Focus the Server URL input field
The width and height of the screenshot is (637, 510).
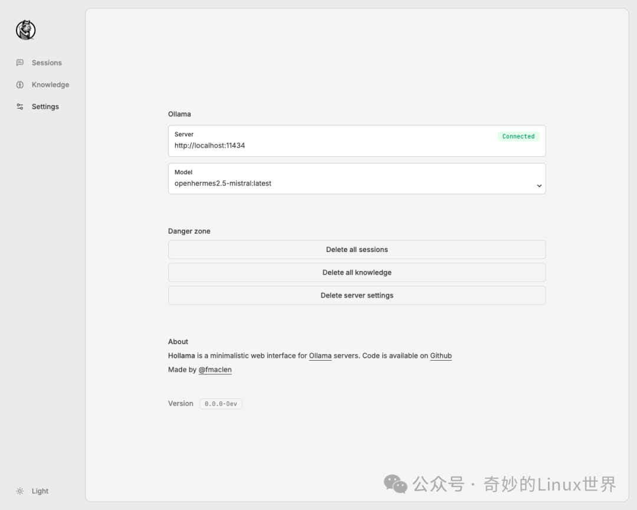[x=357, y=140]
